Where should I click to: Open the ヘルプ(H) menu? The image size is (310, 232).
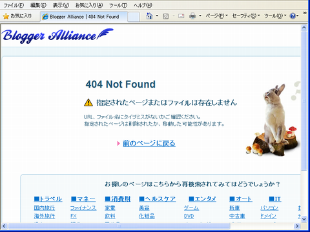(143, 5)
